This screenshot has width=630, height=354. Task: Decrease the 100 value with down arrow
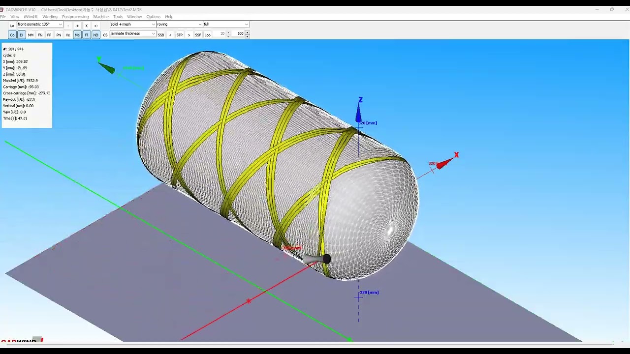click(x=247, y=36)
